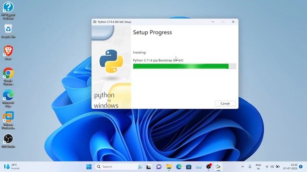Launch the Google Chrome desktop shortcut
The height and width of the screenshot is (172, 307).
point(8,76)
